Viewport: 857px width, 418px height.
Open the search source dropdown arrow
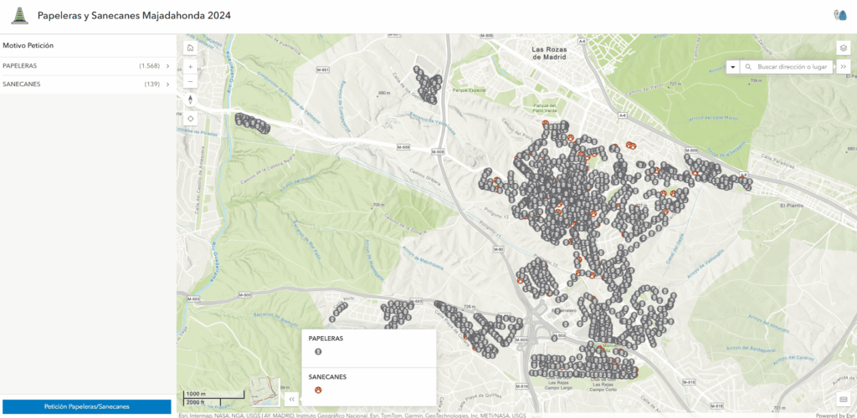point(733,67)
